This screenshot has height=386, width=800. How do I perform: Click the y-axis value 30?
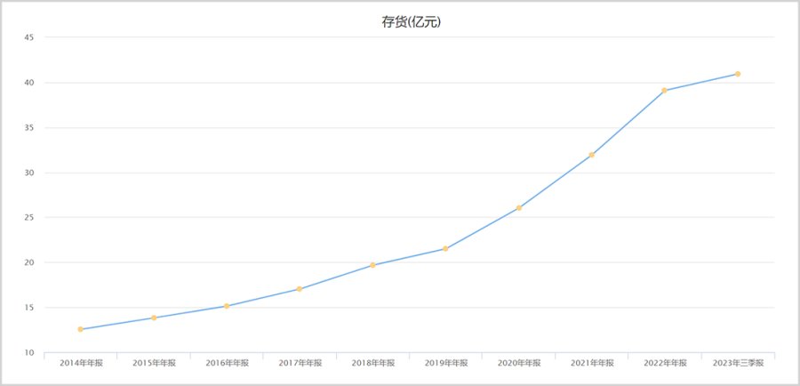pyautogui.click(x=29, y=173)
